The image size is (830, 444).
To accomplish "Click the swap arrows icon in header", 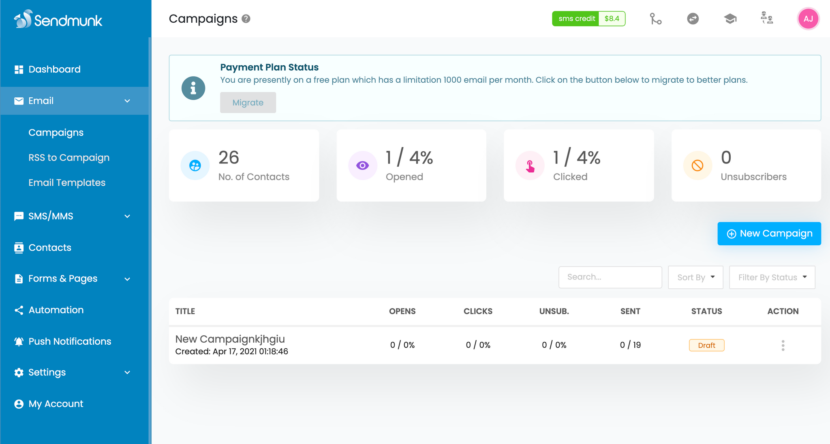I will click(693, 19).
